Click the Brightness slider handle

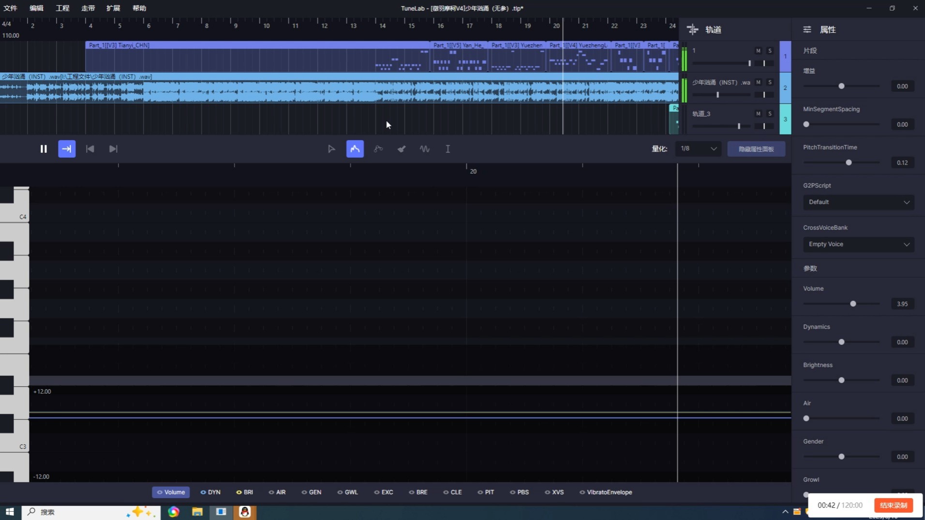[841, 380]
